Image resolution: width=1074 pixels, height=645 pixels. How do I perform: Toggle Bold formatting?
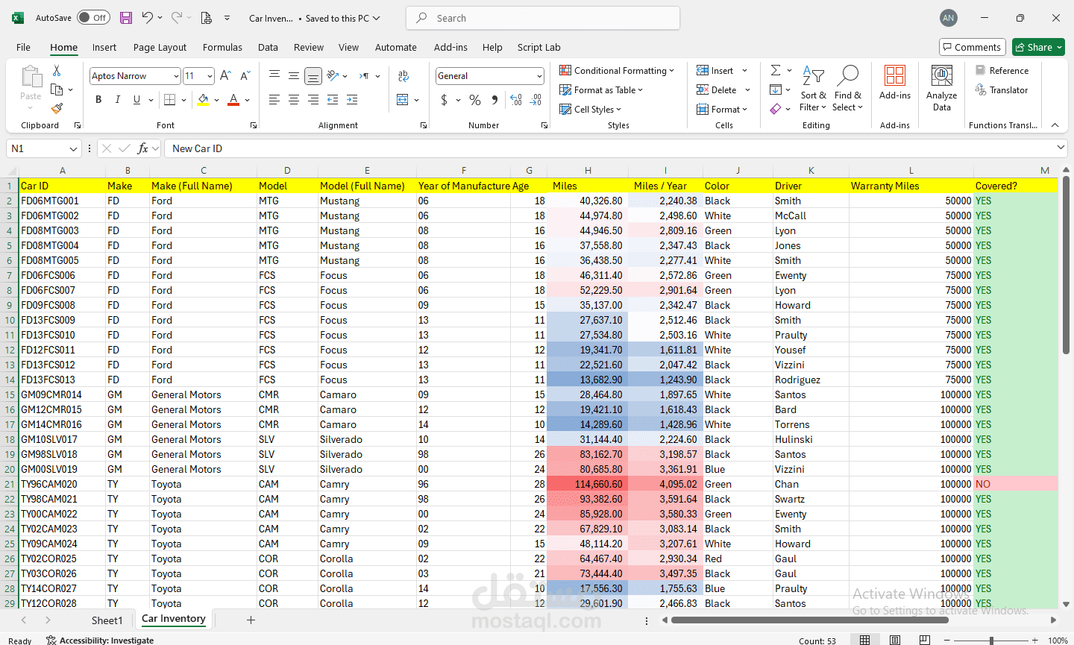click(98, 100)
